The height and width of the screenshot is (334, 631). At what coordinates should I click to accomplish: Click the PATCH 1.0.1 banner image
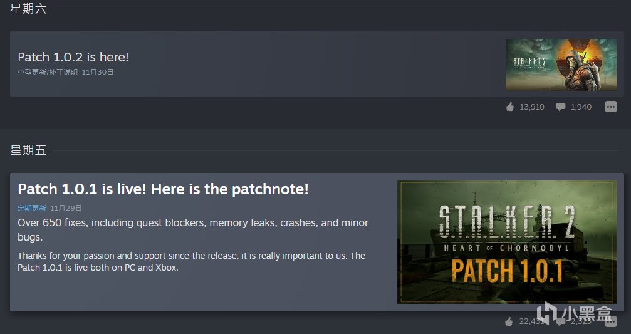pyautogui.click(x=507, y=242)
